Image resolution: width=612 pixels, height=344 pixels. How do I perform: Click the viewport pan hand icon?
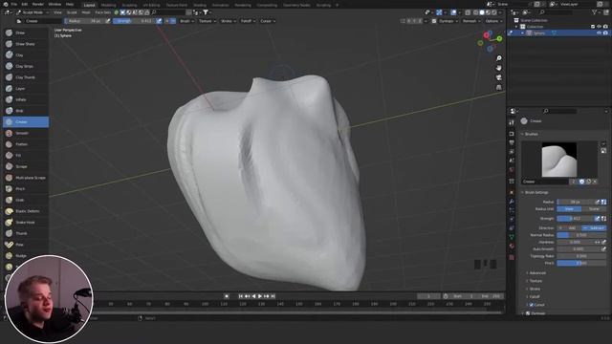click(499, 68)
